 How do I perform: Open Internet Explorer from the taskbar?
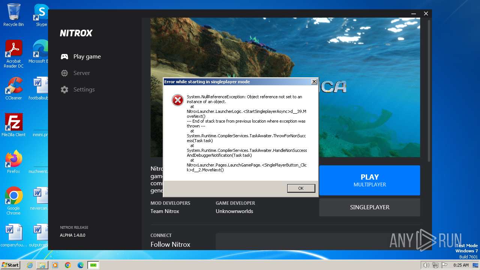pyautogui.click(x=30, y=265)
